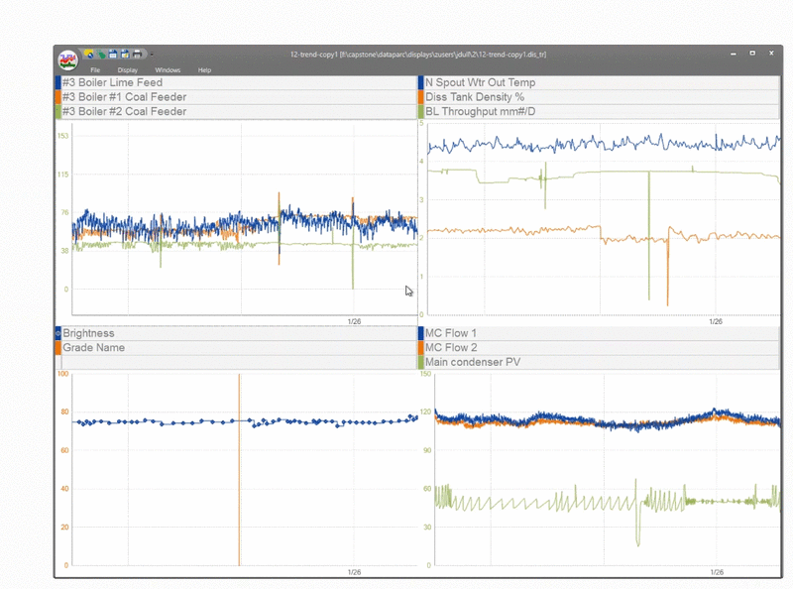Maximize the trend window

coord(752,54)
